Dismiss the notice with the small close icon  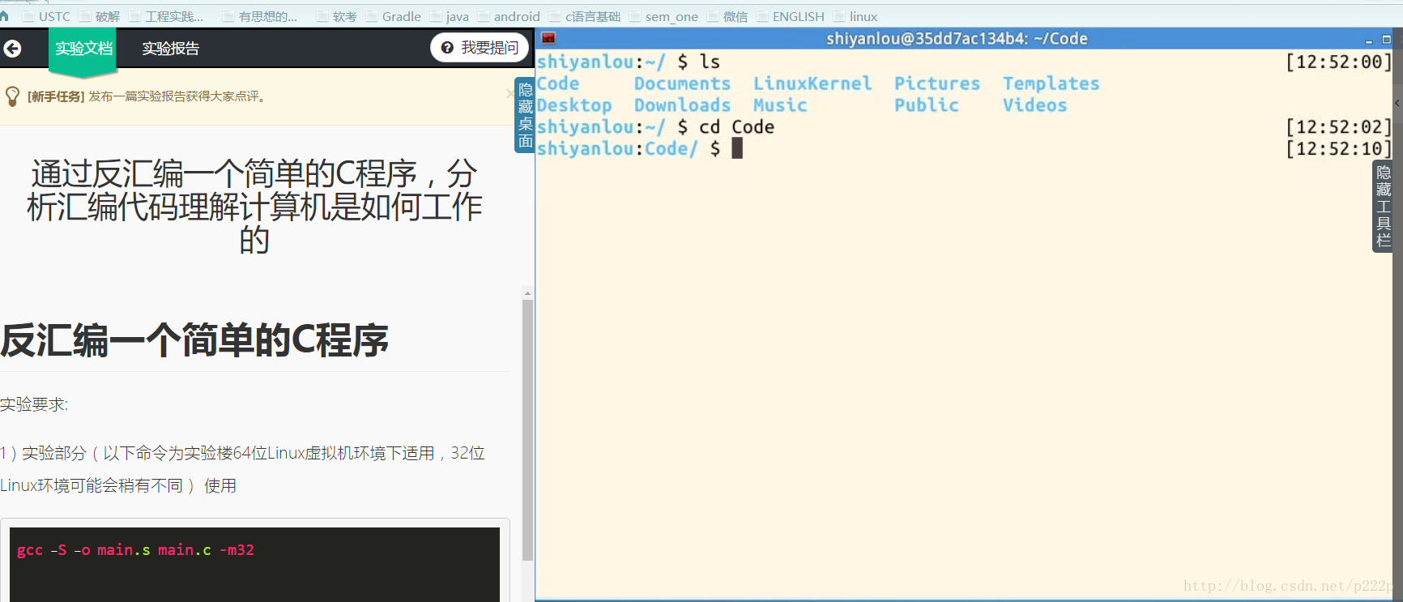tap(509, 94)
